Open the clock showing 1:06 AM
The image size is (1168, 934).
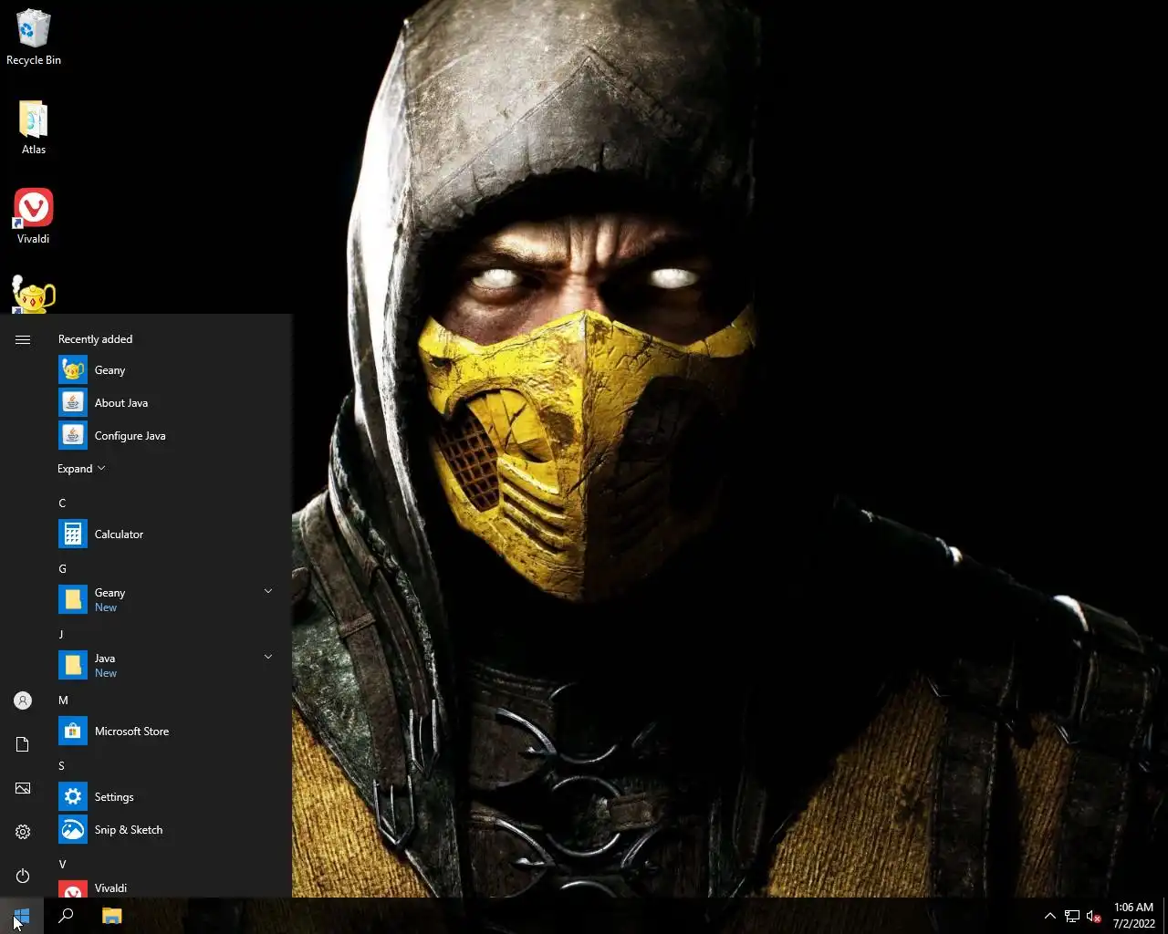1133,916
